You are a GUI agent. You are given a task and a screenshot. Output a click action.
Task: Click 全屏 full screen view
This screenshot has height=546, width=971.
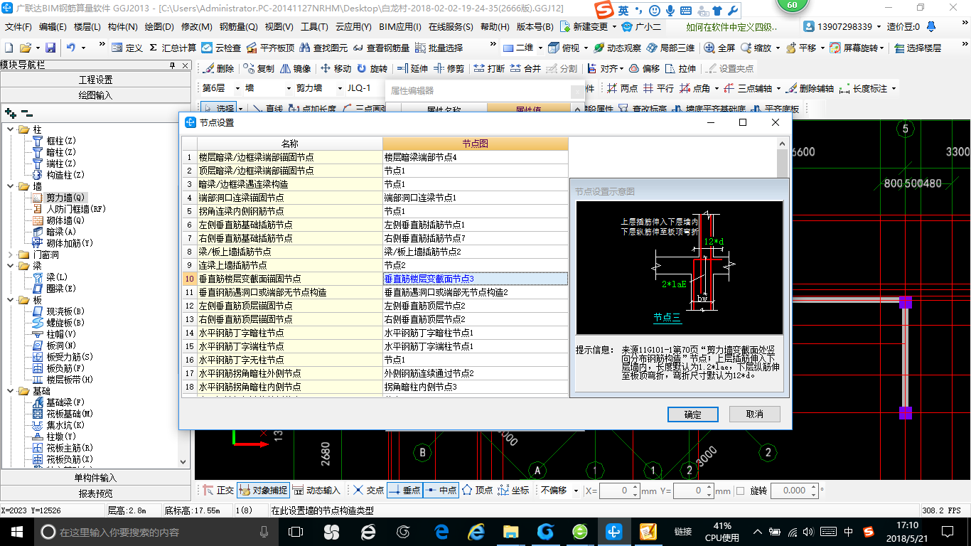click(719, 48)
